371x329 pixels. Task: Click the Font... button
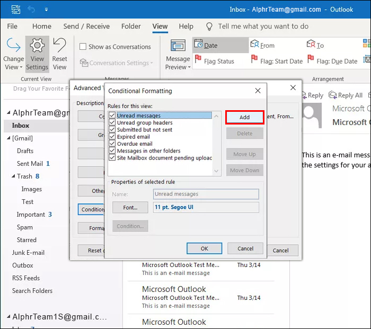click(x=130, y=208)
